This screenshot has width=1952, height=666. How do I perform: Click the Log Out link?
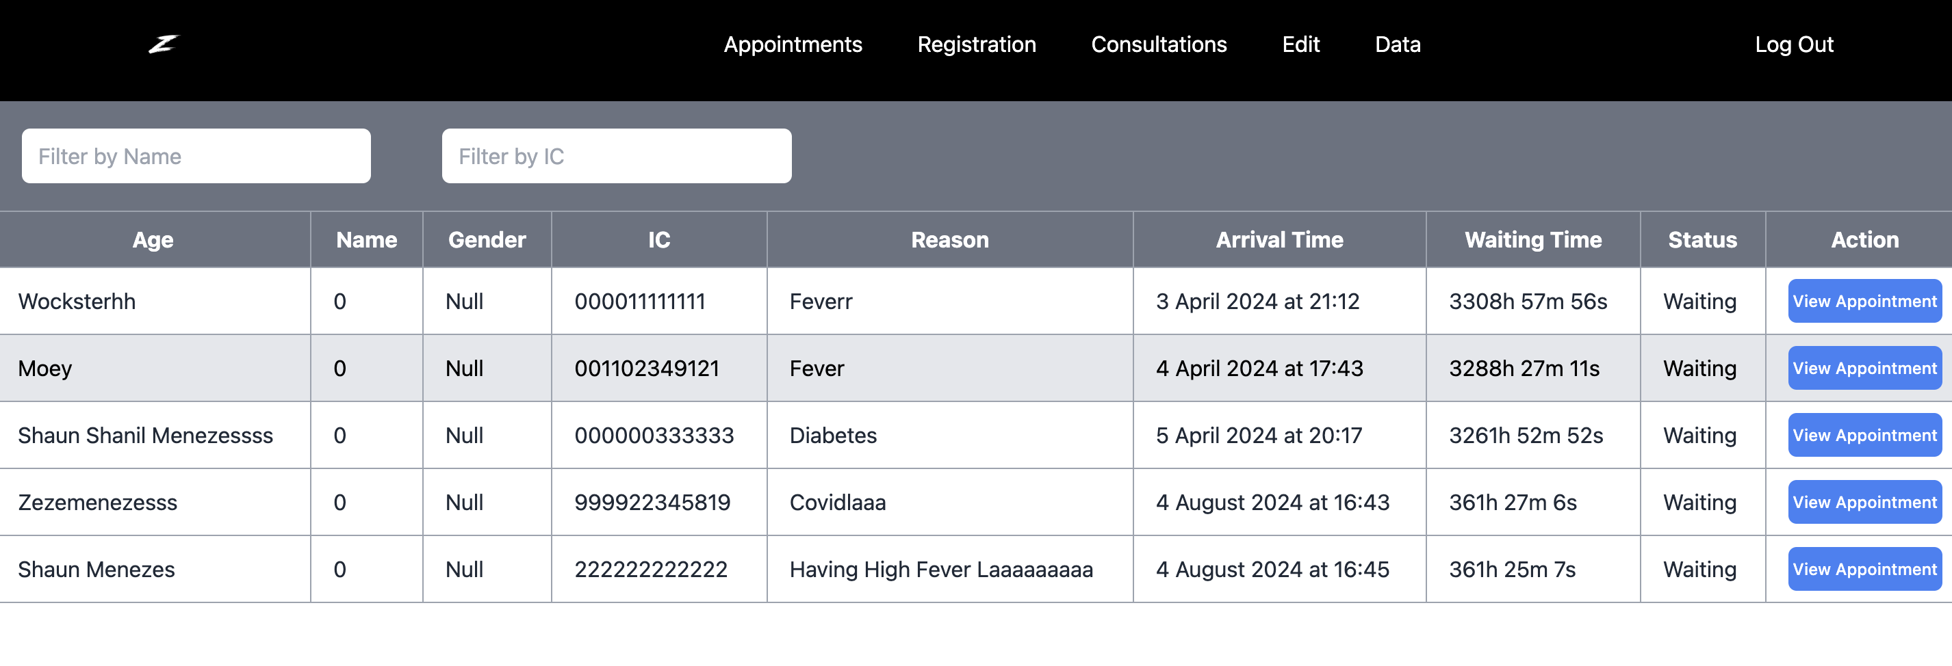(1794, 44)
